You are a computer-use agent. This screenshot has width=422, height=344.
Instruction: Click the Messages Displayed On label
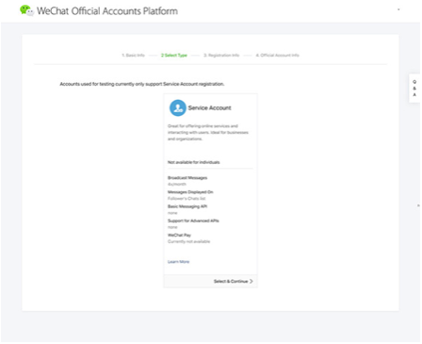coord(190,192)
